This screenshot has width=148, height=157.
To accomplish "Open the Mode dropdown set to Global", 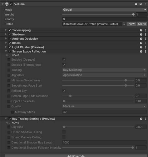I will 105,10.
